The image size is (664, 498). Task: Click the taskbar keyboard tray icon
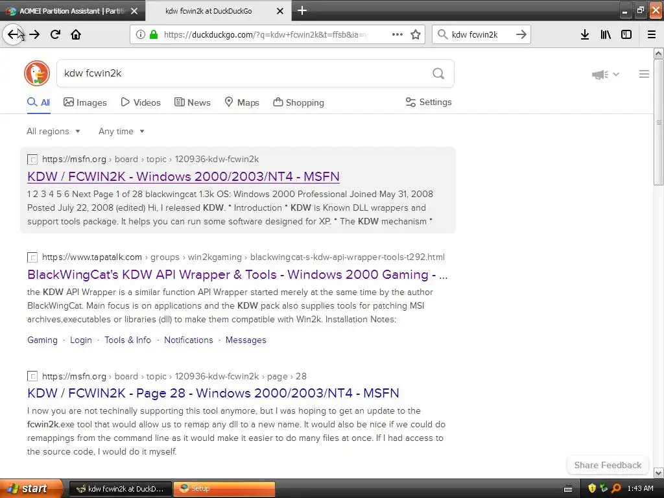568,489
